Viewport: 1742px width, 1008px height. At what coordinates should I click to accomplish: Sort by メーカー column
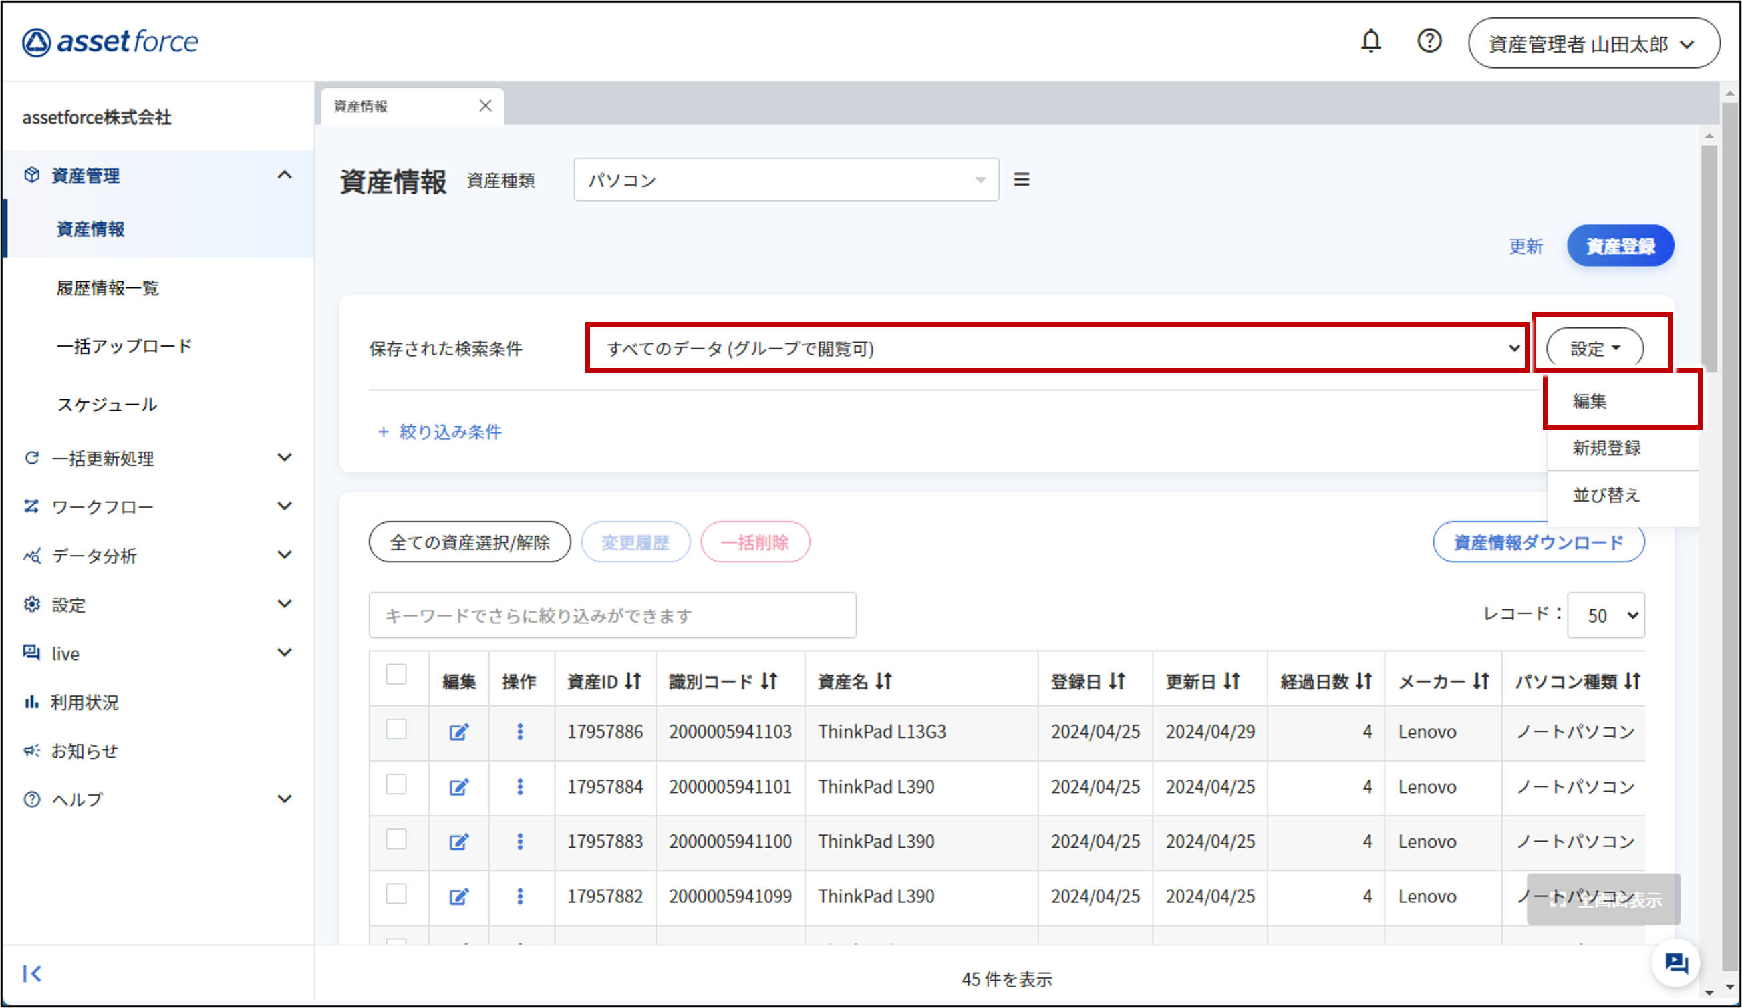pyautogui.click(x=1481, y=681)
